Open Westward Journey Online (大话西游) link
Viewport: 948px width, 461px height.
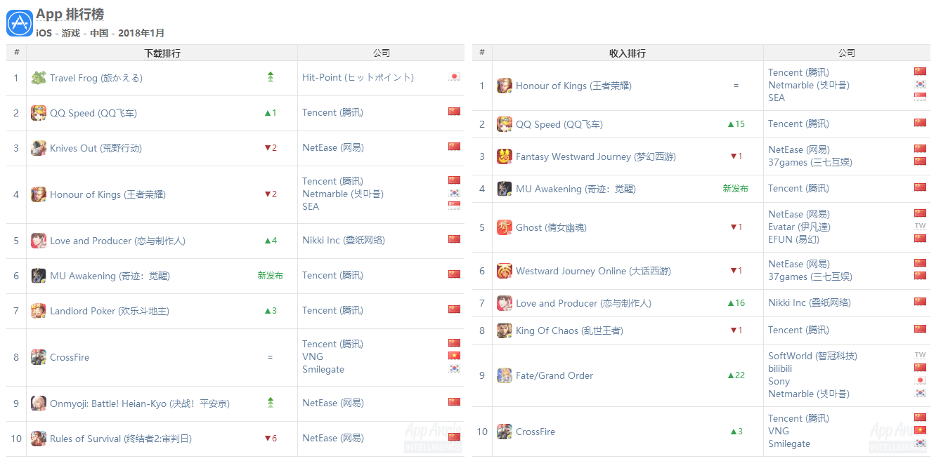(593, 271)
